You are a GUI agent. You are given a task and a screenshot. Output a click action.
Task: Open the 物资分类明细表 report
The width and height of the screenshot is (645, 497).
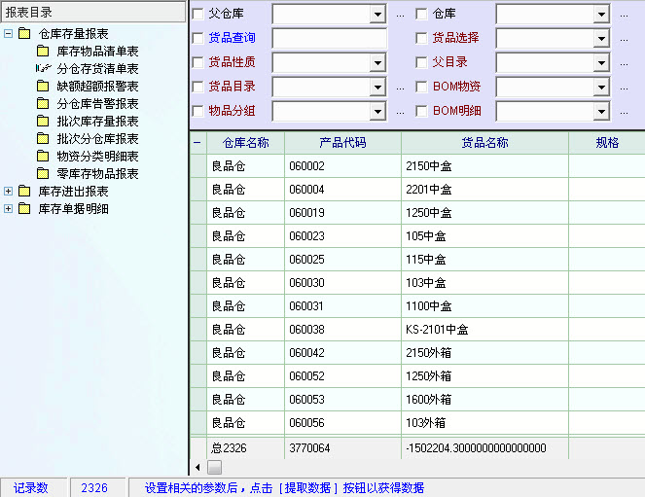click(97, 157)
